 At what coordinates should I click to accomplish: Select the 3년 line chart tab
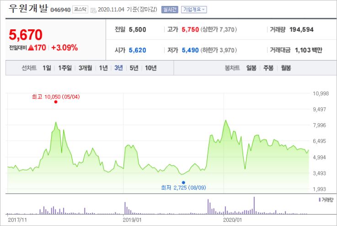point(118,68)
